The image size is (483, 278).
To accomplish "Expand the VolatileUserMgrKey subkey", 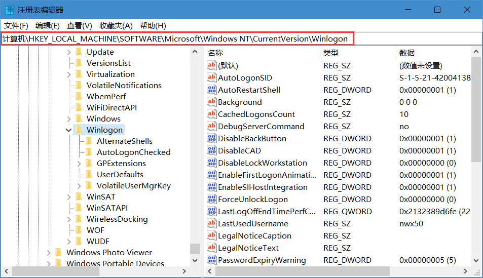I will pyautogui.click(x=79, y=186).
